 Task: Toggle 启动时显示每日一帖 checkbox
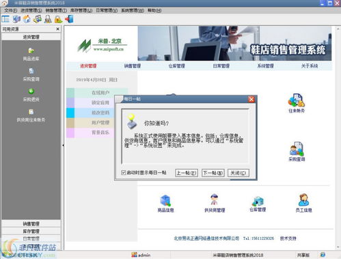coord(123,172)
